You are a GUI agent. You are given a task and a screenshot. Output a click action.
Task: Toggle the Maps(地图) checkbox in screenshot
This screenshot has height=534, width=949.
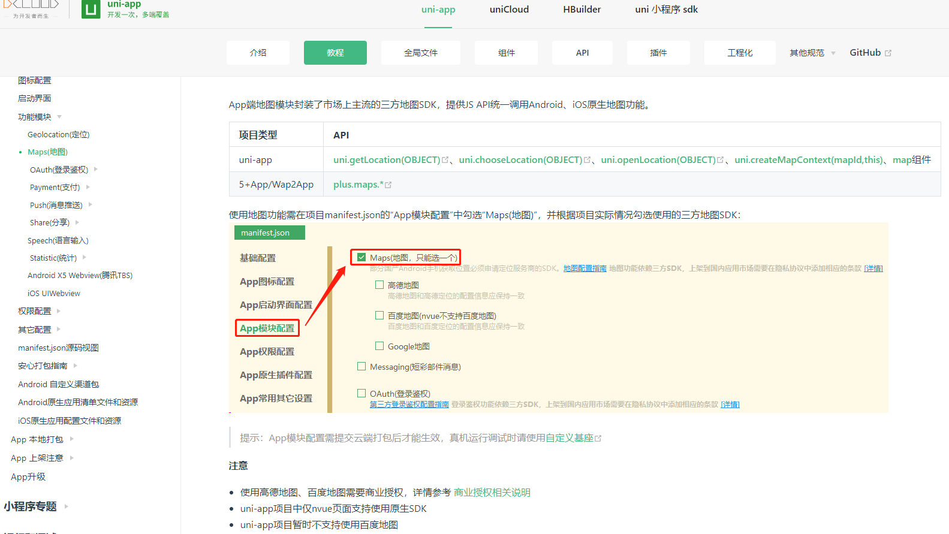point(361,257)
